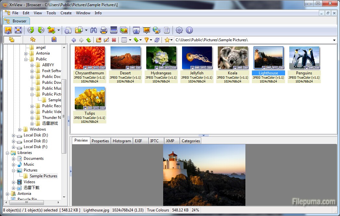
Task: Click the Print icon in toolbar
Action: coord(103,30)
